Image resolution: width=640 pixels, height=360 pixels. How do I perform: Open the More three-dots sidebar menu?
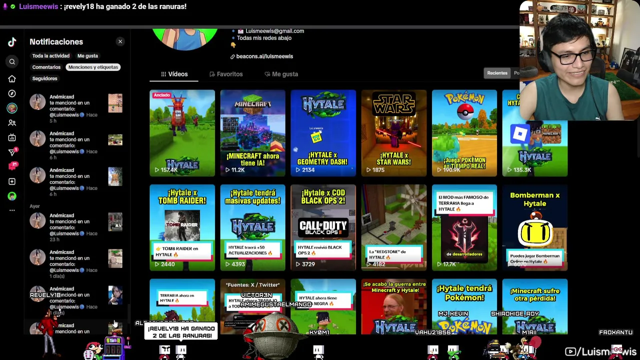click(12, 210)
